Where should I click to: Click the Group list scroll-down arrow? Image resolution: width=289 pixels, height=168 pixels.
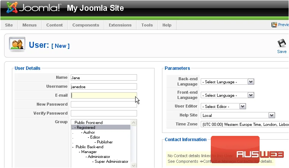pyautogui.click(x=134, y=165)
